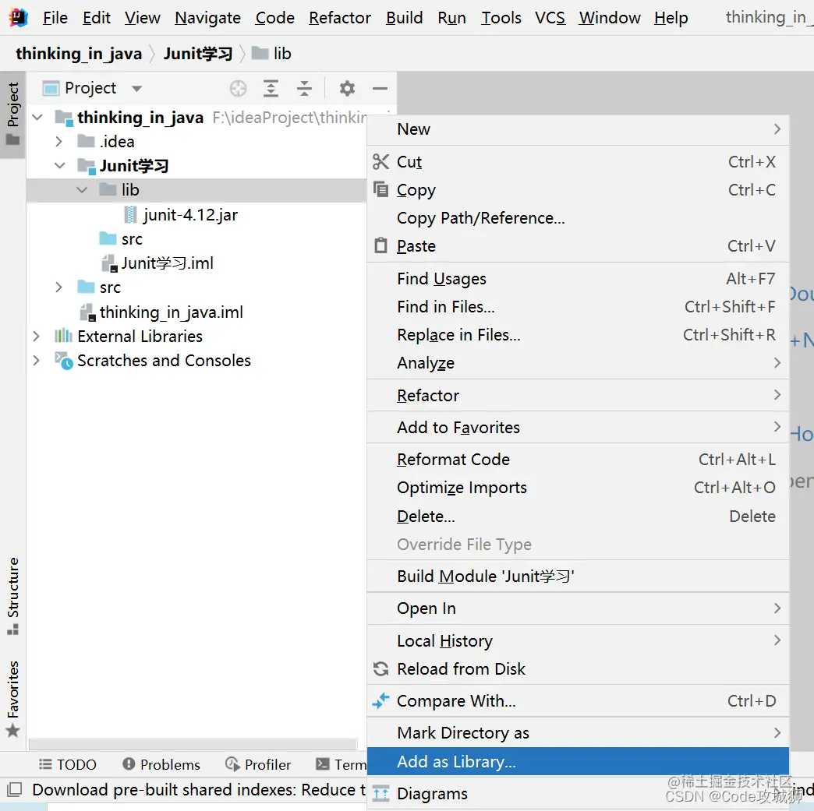This screenshot has width=814, height=811.
Task: Click the junit-4.12.jar archive icon
Action: pyautogui.click(x=130, y=215)
